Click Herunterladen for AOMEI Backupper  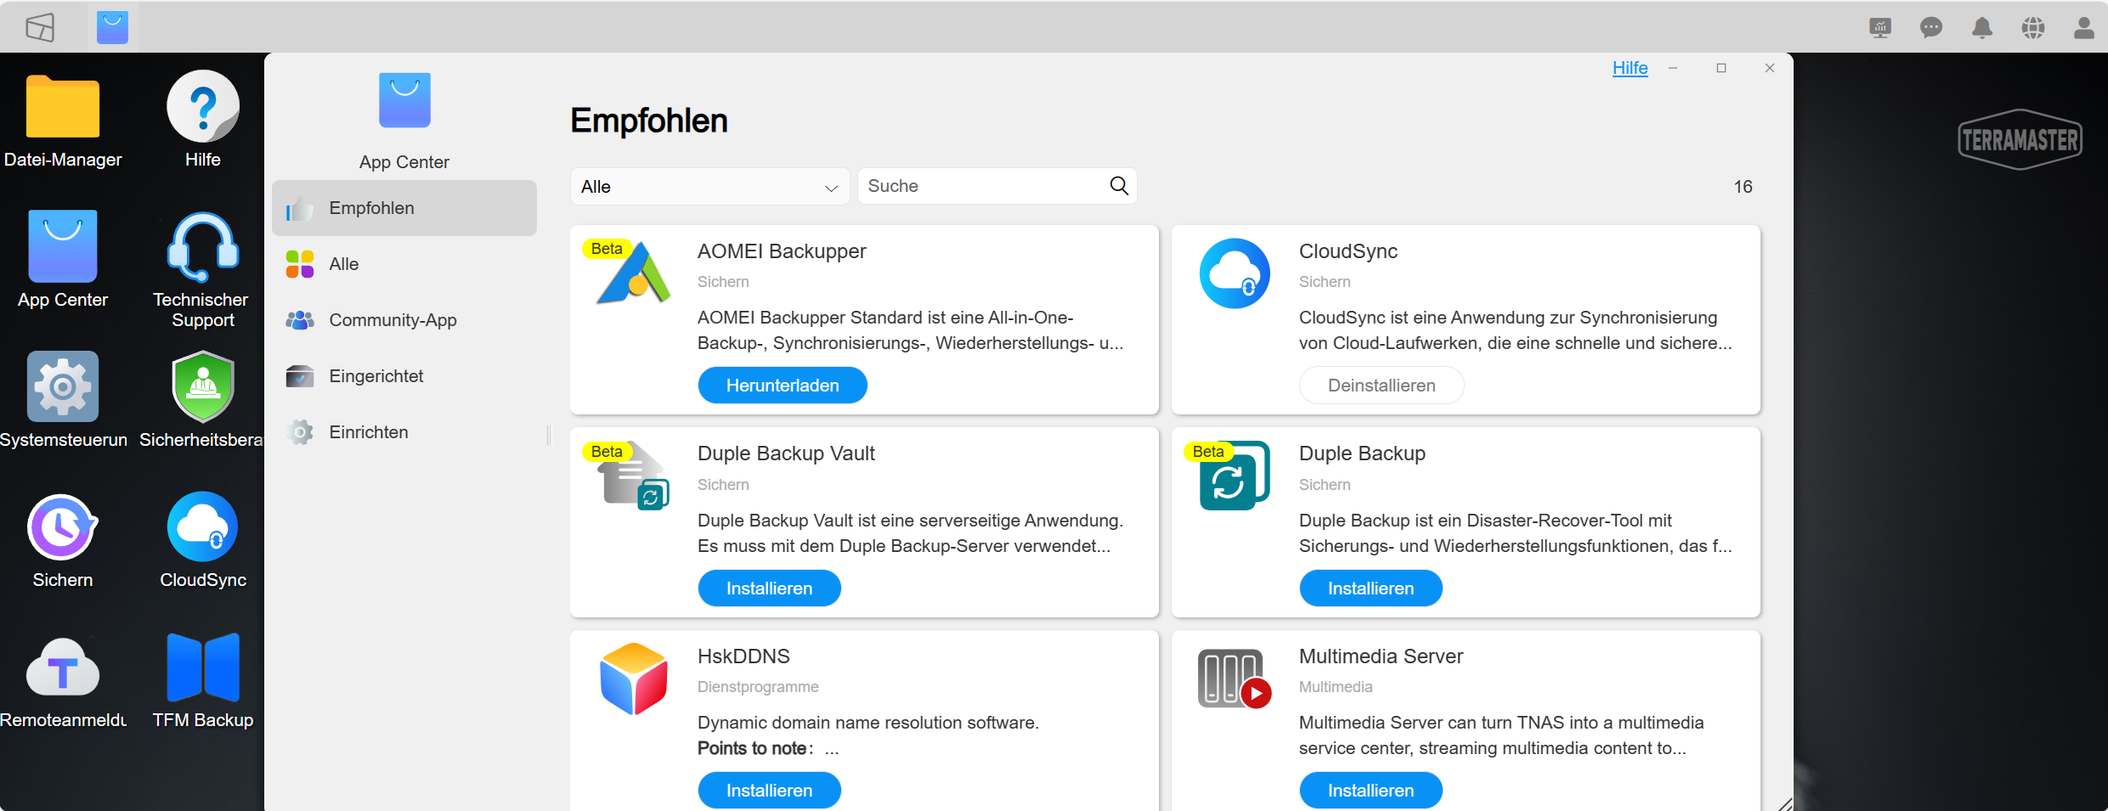click(782, 386)
